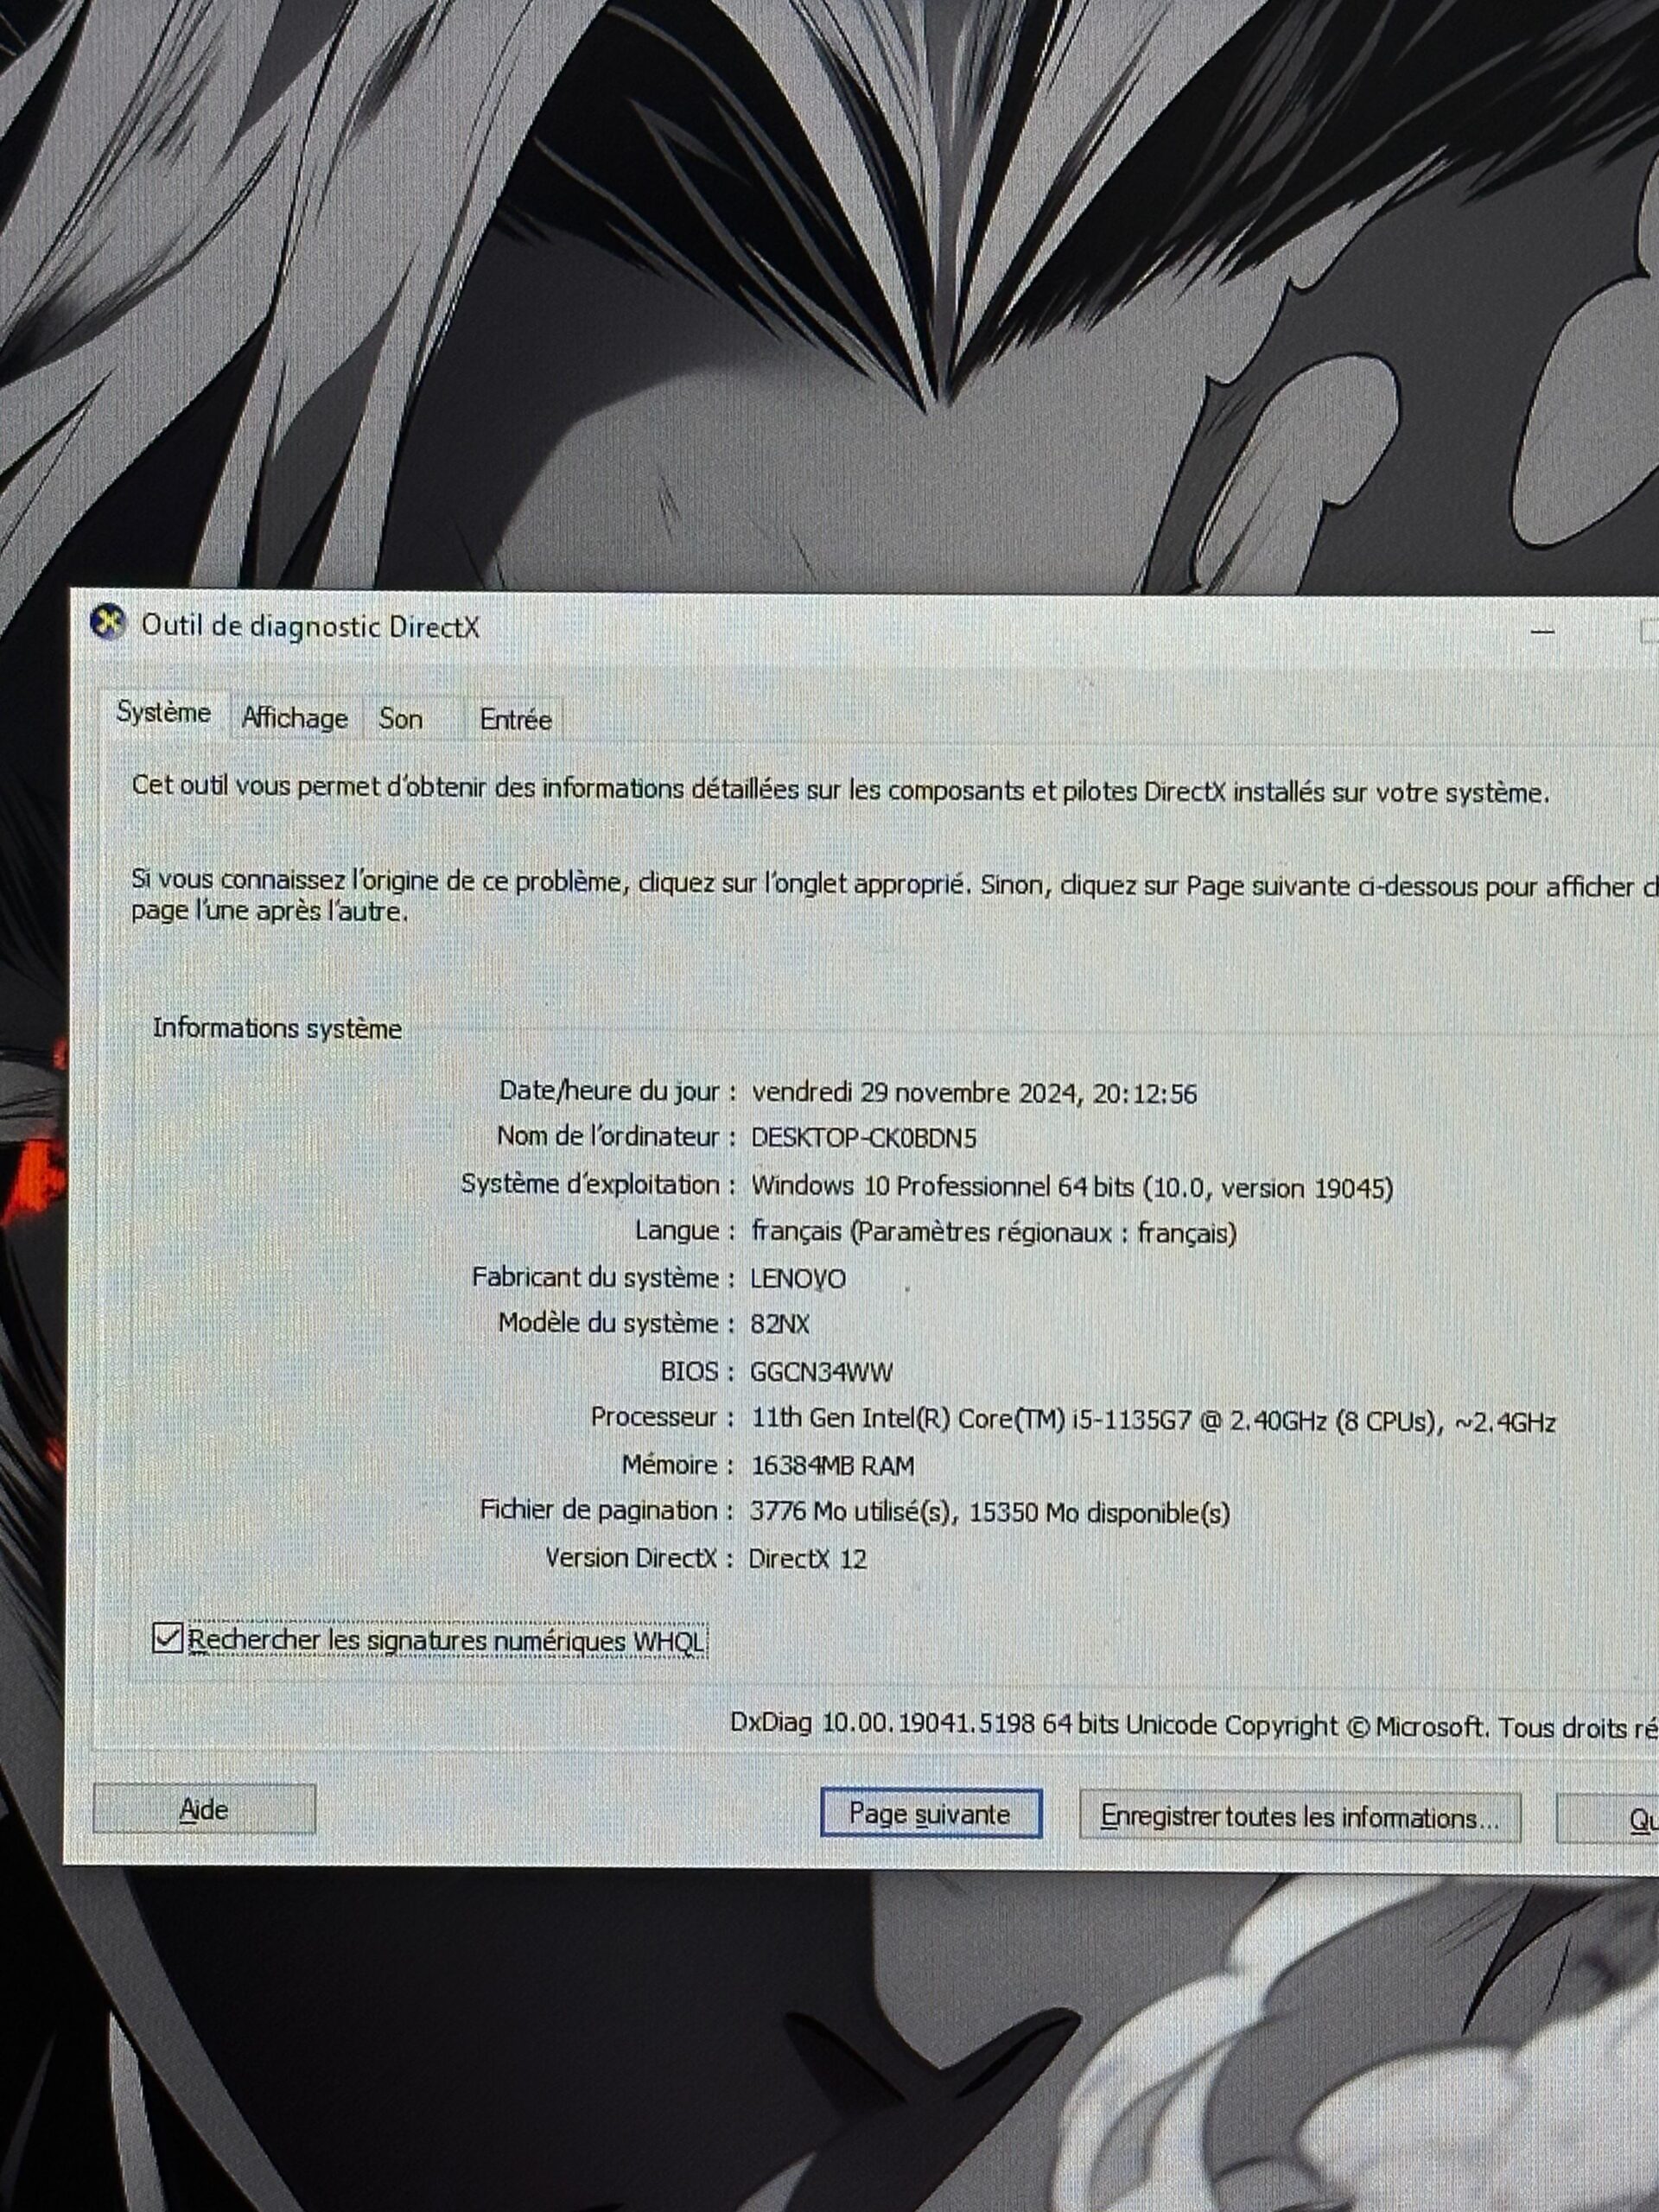Switch to the Son tab
The width and height of the screenshot is (1659, 2212).
[x=401, y=719]
